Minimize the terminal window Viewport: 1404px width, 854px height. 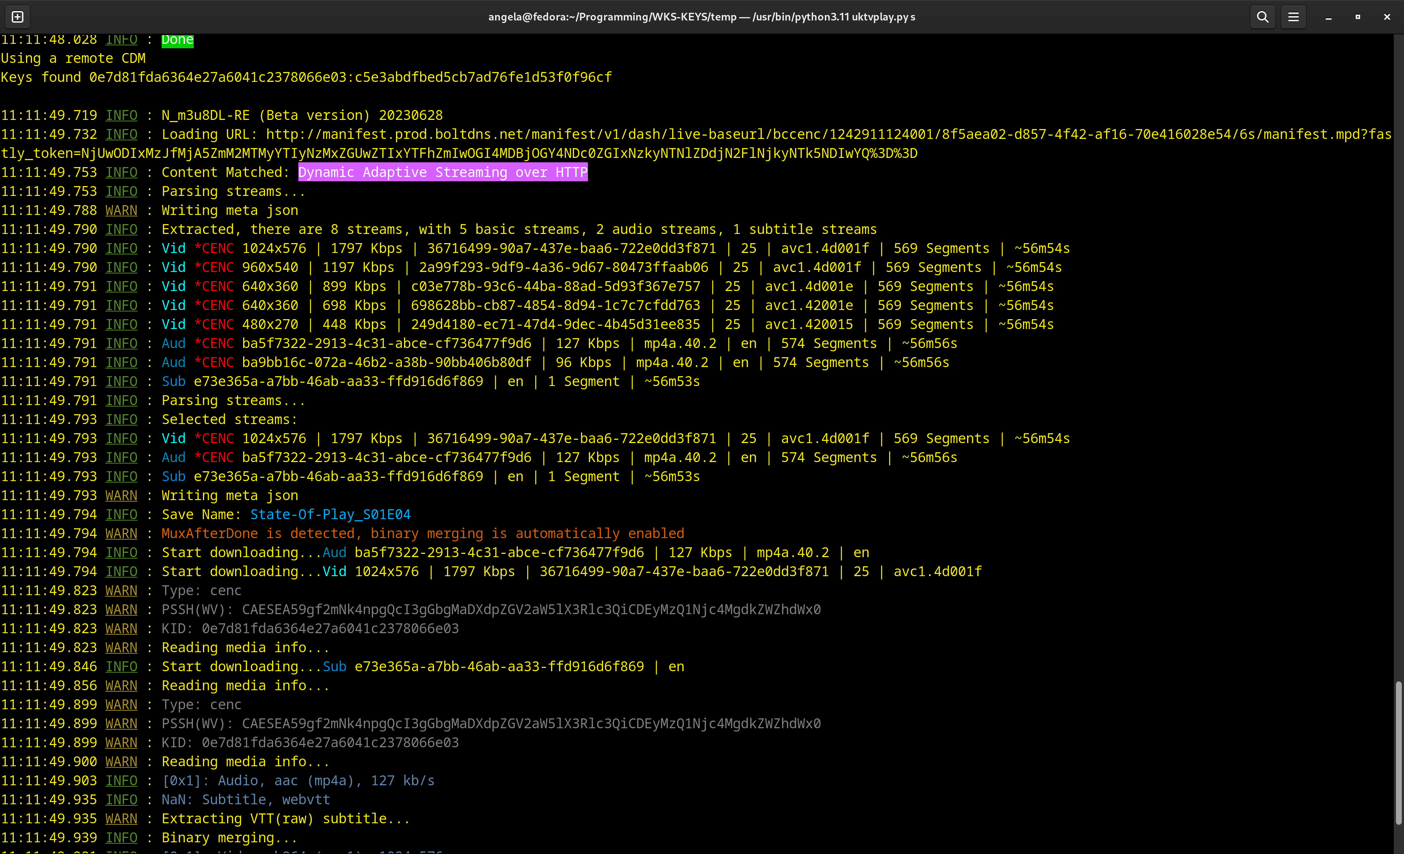pos(1328,17)
